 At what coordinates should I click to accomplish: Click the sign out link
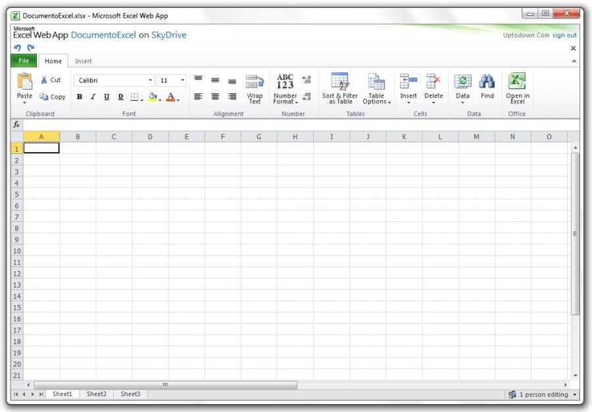click(564, 35)
